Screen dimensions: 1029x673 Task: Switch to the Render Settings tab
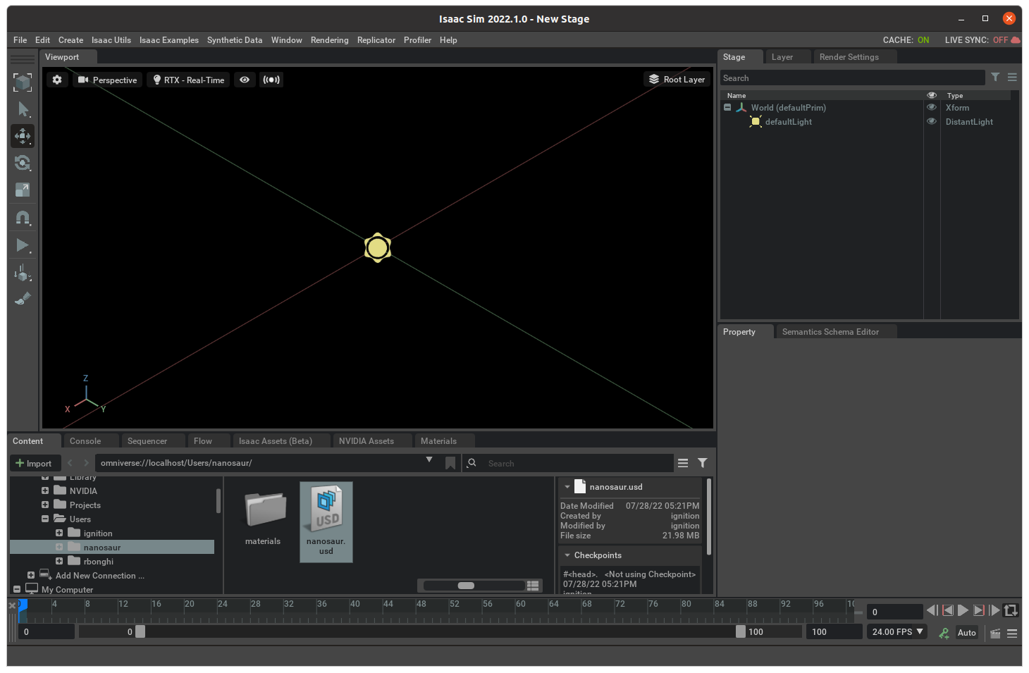(x=849, y=57)
